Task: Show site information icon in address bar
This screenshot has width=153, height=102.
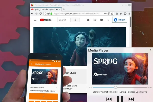Action: coord(46,14)
